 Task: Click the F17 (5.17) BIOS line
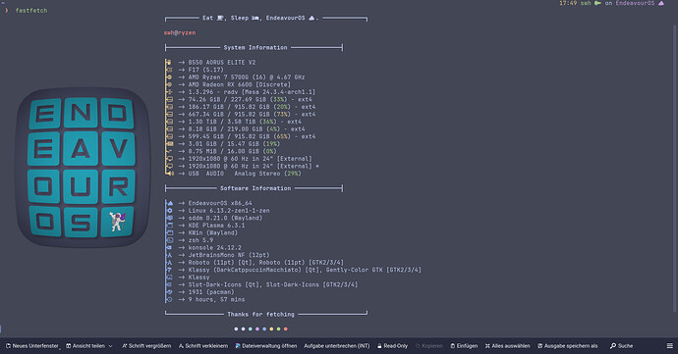(x=205, y=70)
